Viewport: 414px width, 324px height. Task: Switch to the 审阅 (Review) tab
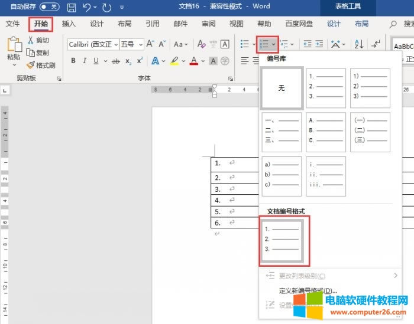click(208, 24)
